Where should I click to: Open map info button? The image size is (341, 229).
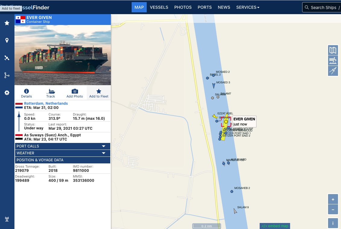333,223
